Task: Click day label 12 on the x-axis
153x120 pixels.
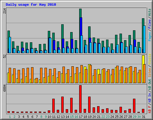Action: point(58,117)
